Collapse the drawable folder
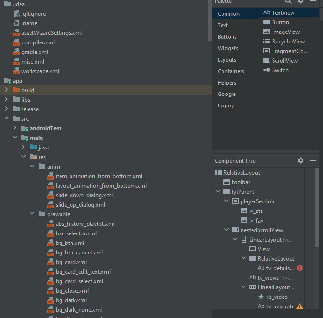 click(x=32, y=214)
